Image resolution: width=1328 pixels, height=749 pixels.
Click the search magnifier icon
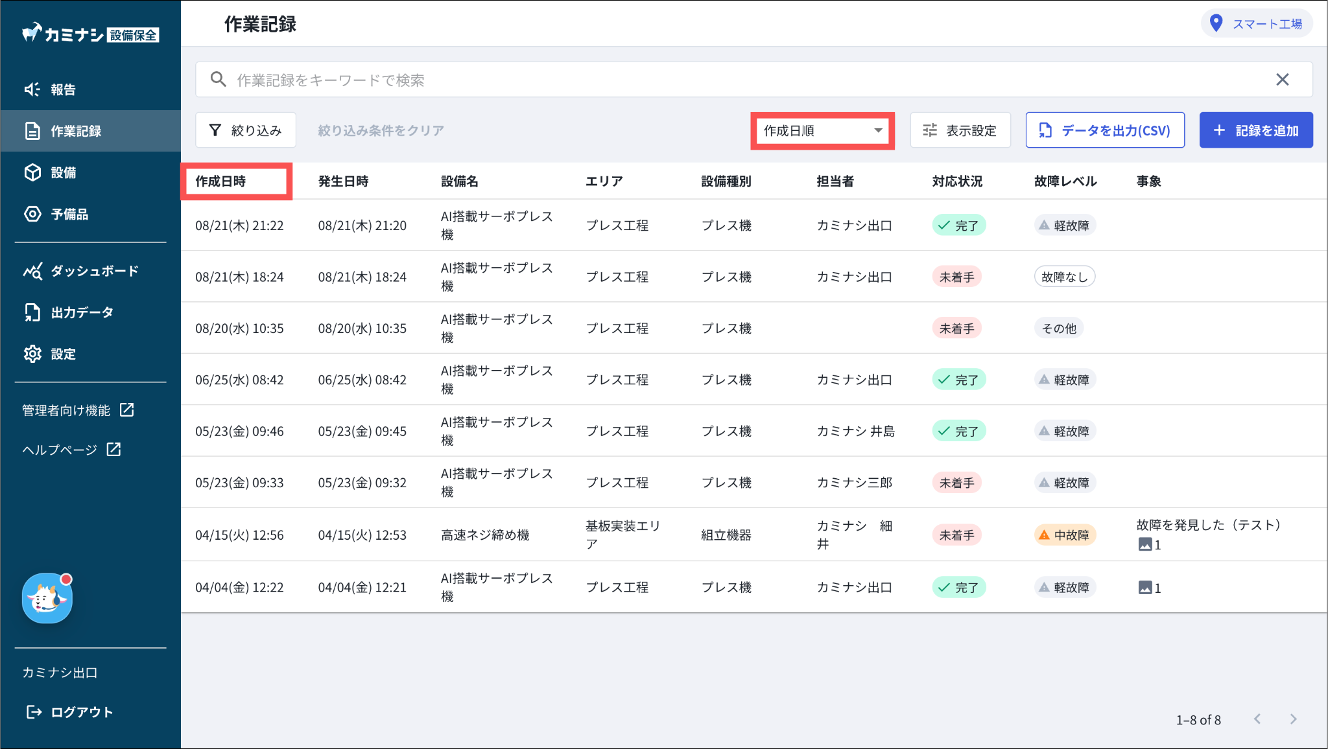pyautogui.click(x=219, y=80)
